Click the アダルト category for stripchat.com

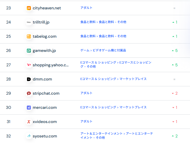pyautogui.click(x=86, y=93)
